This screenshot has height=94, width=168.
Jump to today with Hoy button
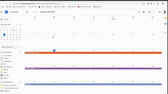(x=27, y=12)
